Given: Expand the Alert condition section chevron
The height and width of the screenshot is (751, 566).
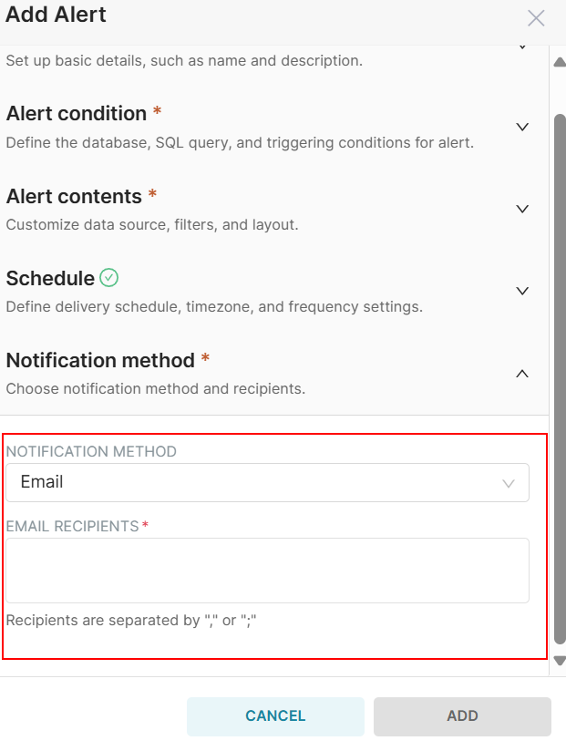Looking at the screenshot, I should [522, 127].
